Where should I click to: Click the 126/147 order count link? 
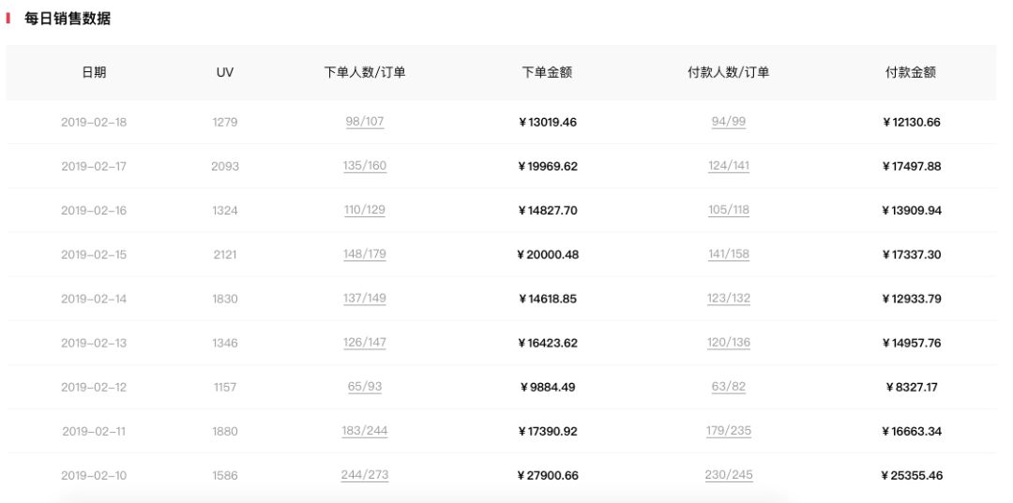point(365,342)
